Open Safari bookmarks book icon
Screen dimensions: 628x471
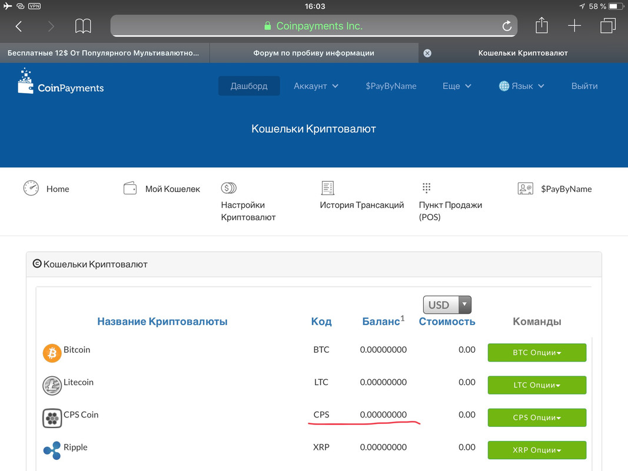click(83, 26)
